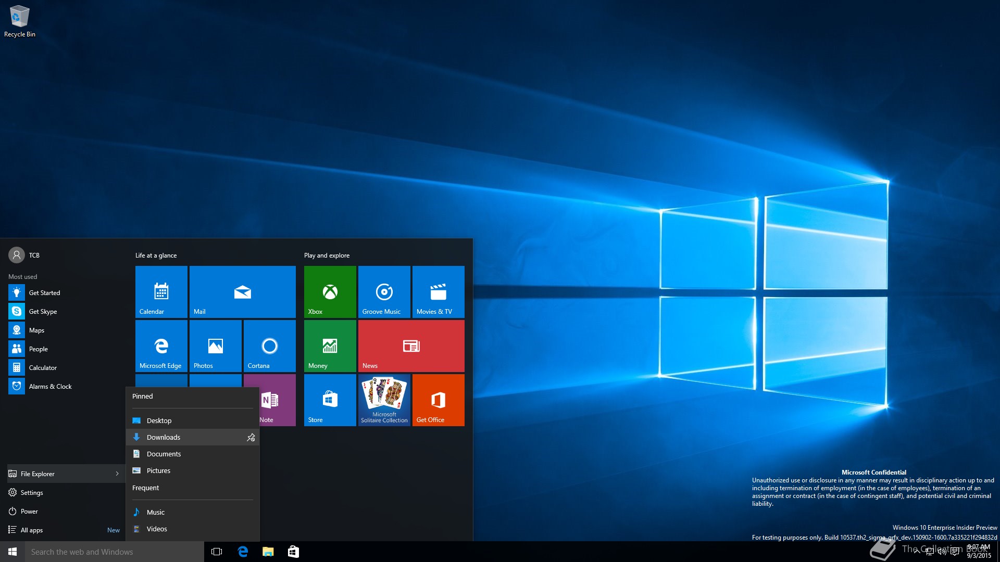Open the Store tile
The width and height of the screenshot is (1000, 562).
click(330, 400)
